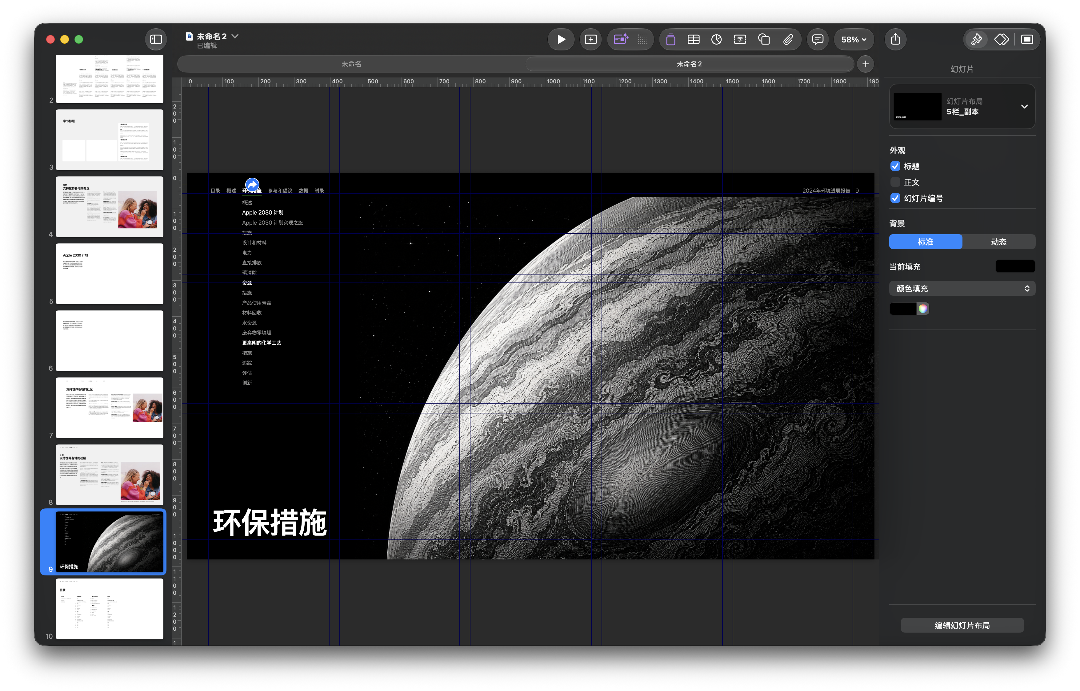This screenshot has width=1080, height=691.
Task: Select slide 10 thumbnail titled 目录
Action: coord(110,609)
